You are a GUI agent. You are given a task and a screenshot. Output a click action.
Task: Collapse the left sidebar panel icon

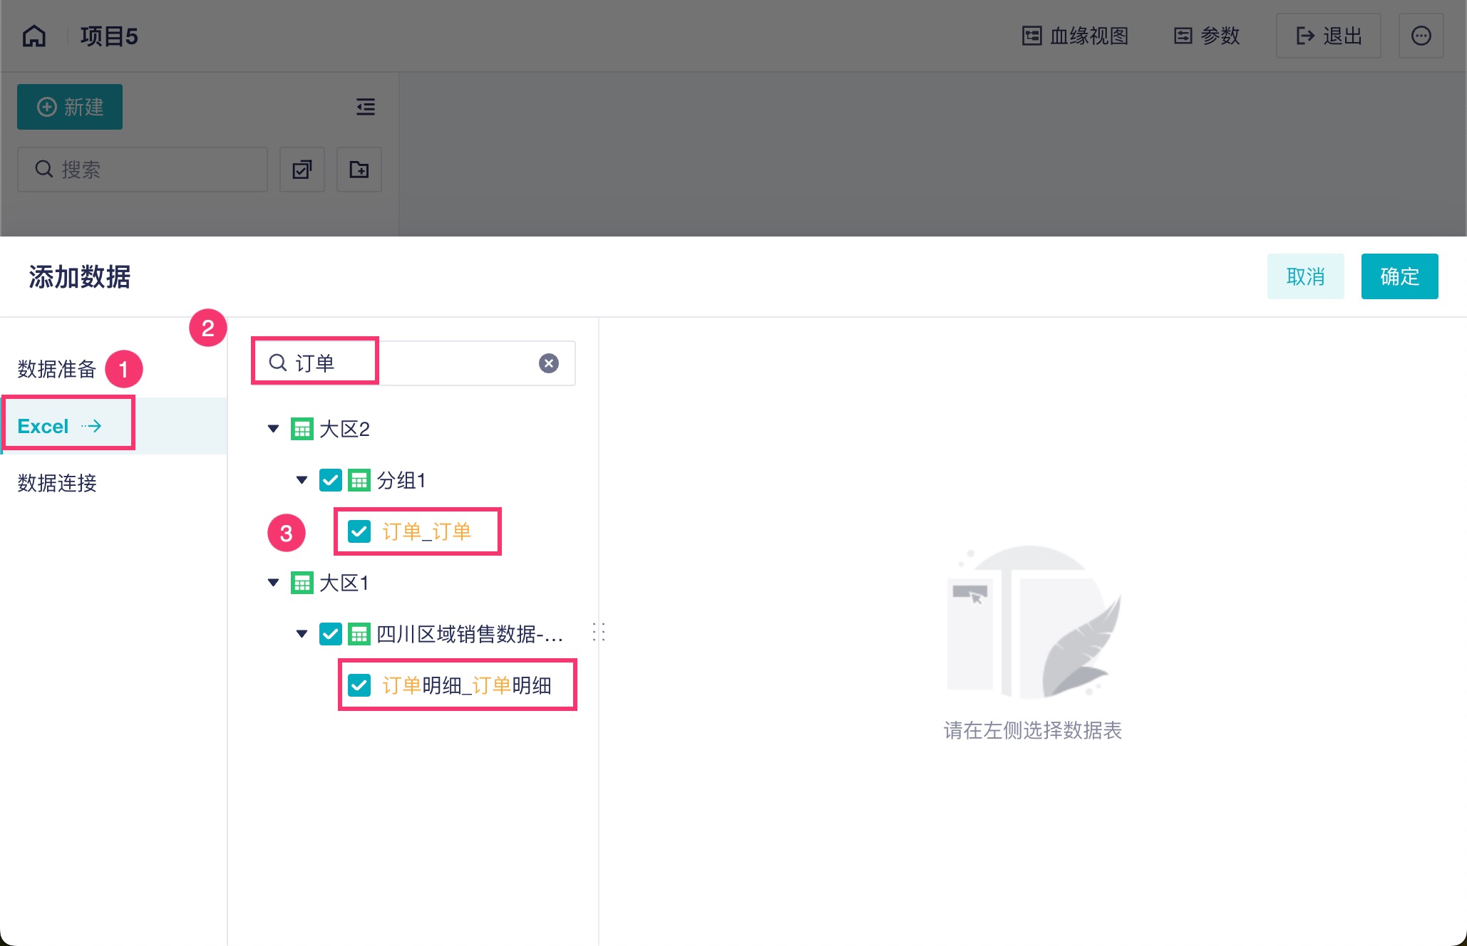366,107
